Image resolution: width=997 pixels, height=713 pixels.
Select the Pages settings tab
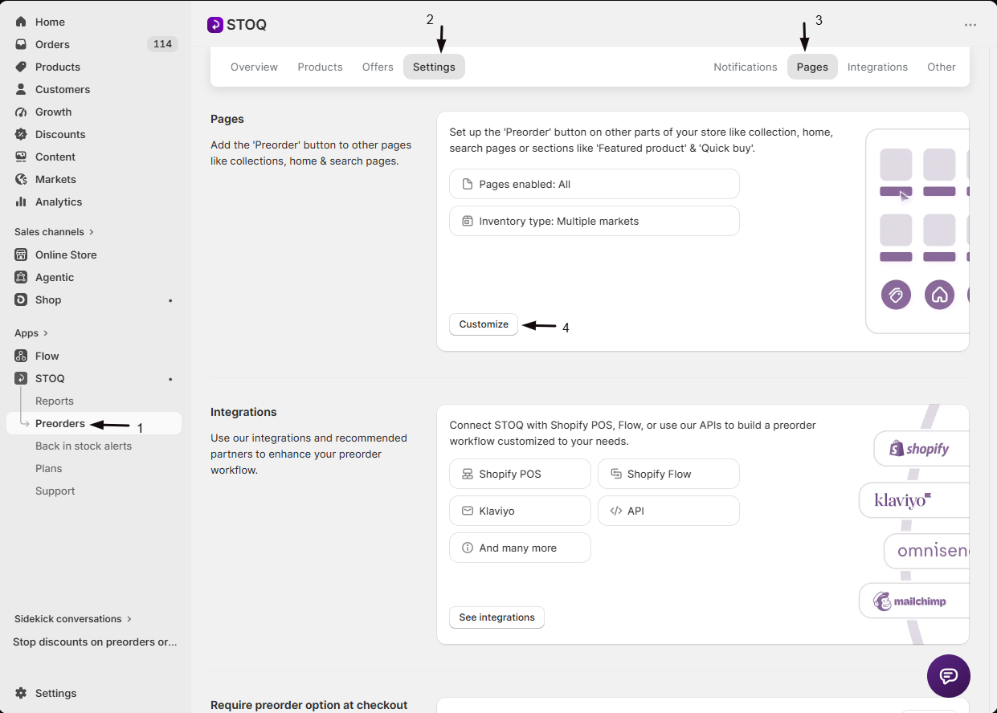tap(812, 67)
